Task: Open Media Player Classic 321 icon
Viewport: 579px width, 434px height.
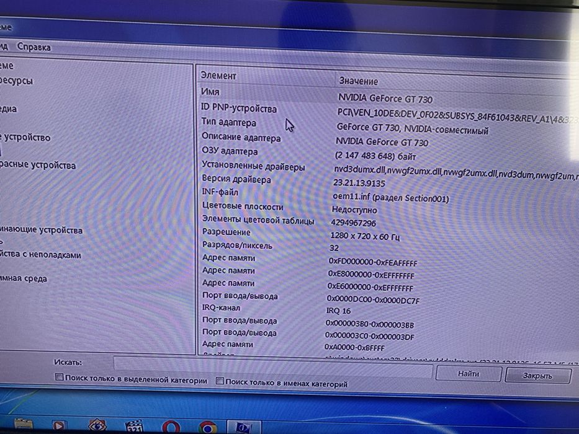Action: coord(133,427)
